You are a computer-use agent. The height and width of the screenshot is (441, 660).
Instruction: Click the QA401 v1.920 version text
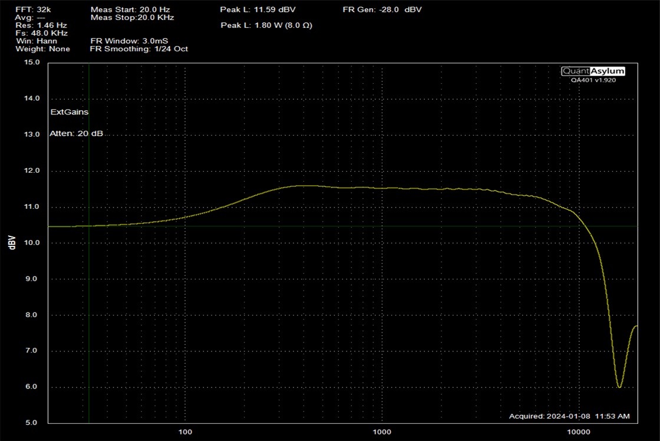(x=593, y=80)
